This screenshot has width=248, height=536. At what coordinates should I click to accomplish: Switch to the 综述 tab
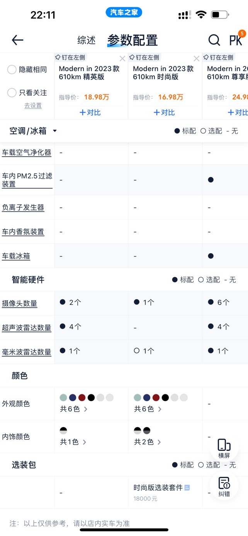[x=87, y=40]
